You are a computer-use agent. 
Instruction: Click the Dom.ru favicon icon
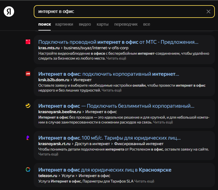28,74
